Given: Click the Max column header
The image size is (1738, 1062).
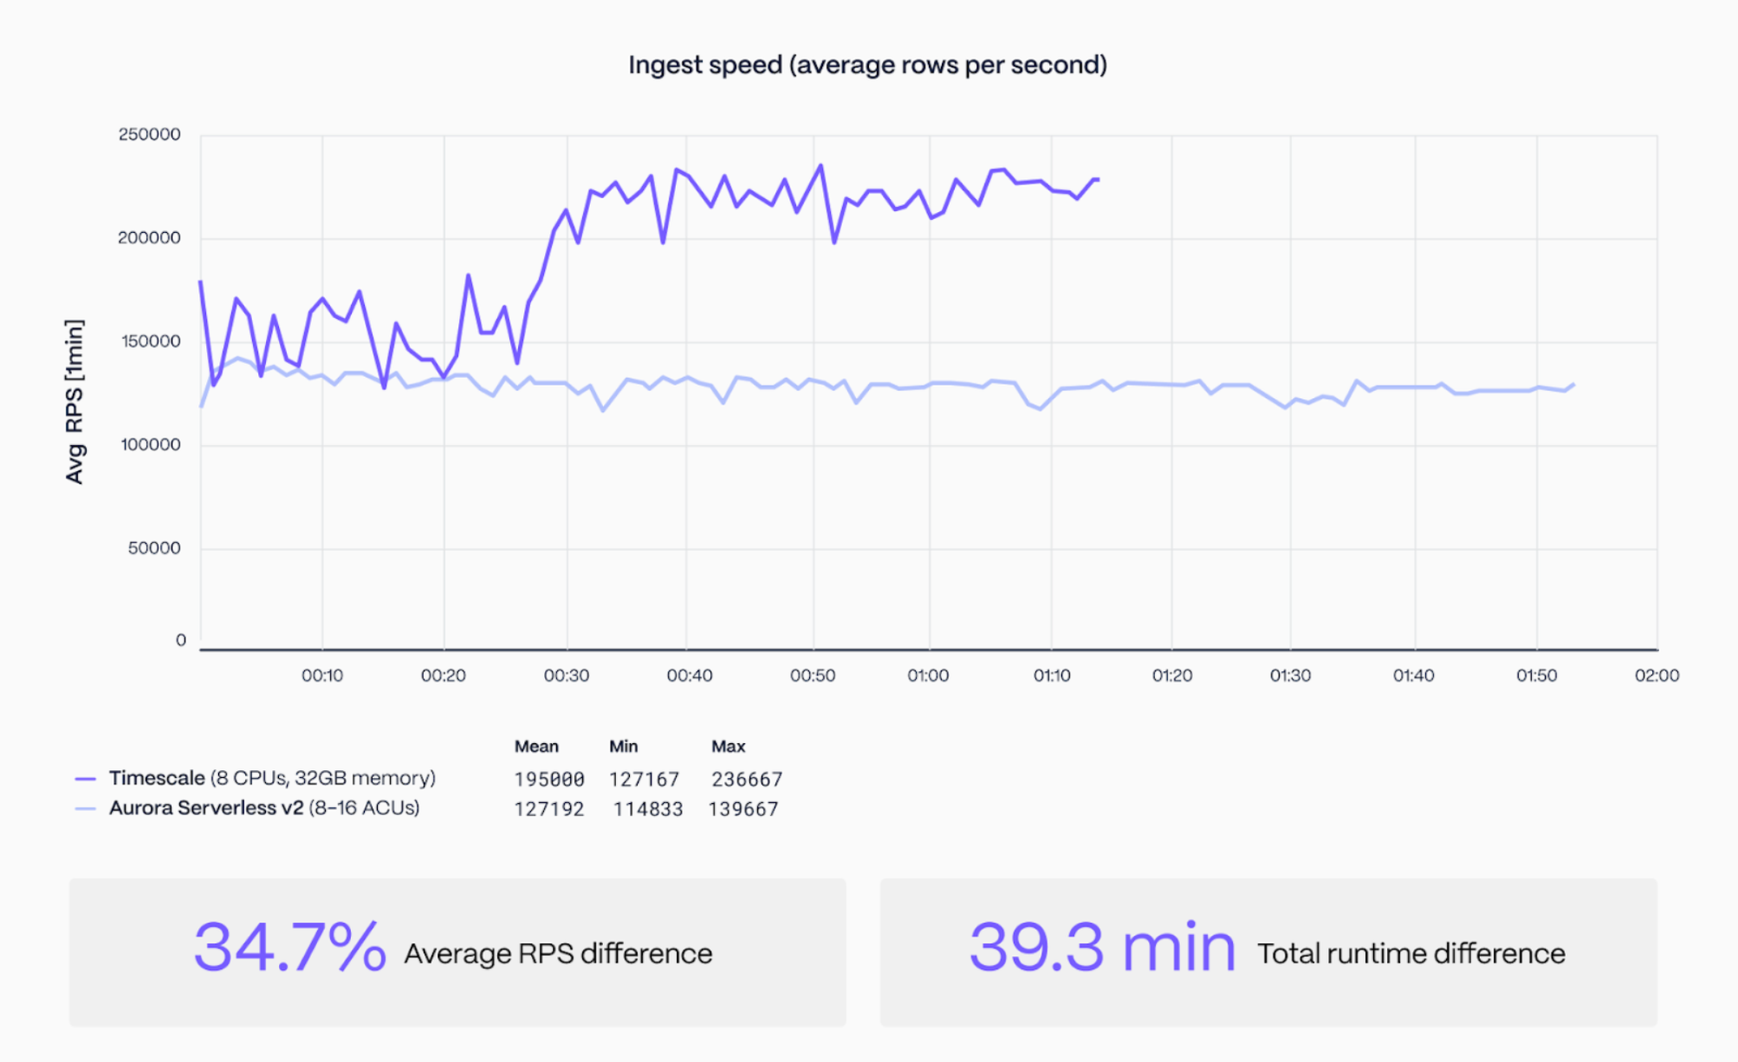Looking at the screenshot, I should pos(728,747).
